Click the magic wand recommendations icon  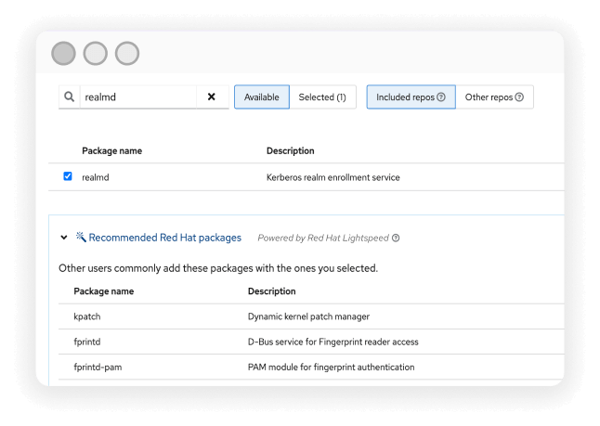pyautogui.click(x=81, y=237)
